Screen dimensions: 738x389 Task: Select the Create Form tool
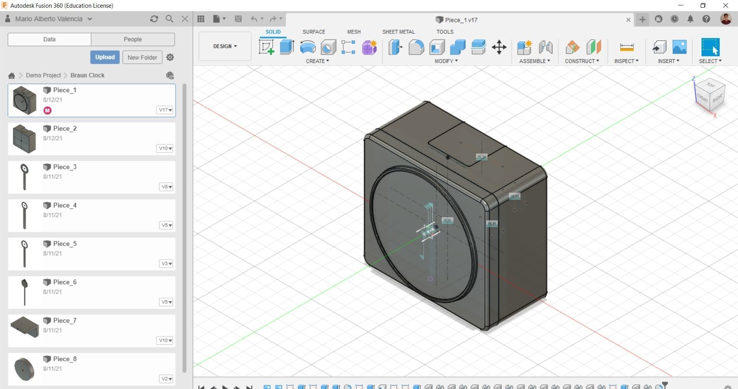(x=369, y=47)
